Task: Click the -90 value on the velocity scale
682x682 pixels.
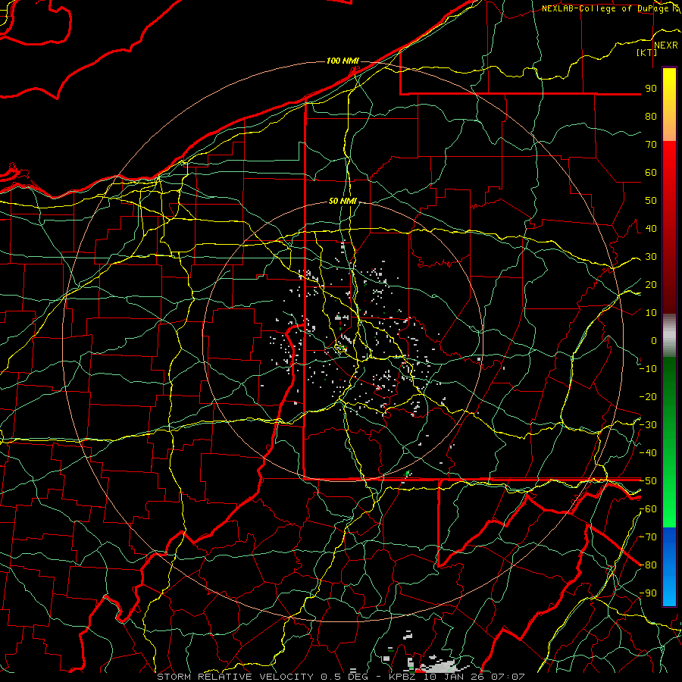Action: pyautogui.click(x=648, y=593)
